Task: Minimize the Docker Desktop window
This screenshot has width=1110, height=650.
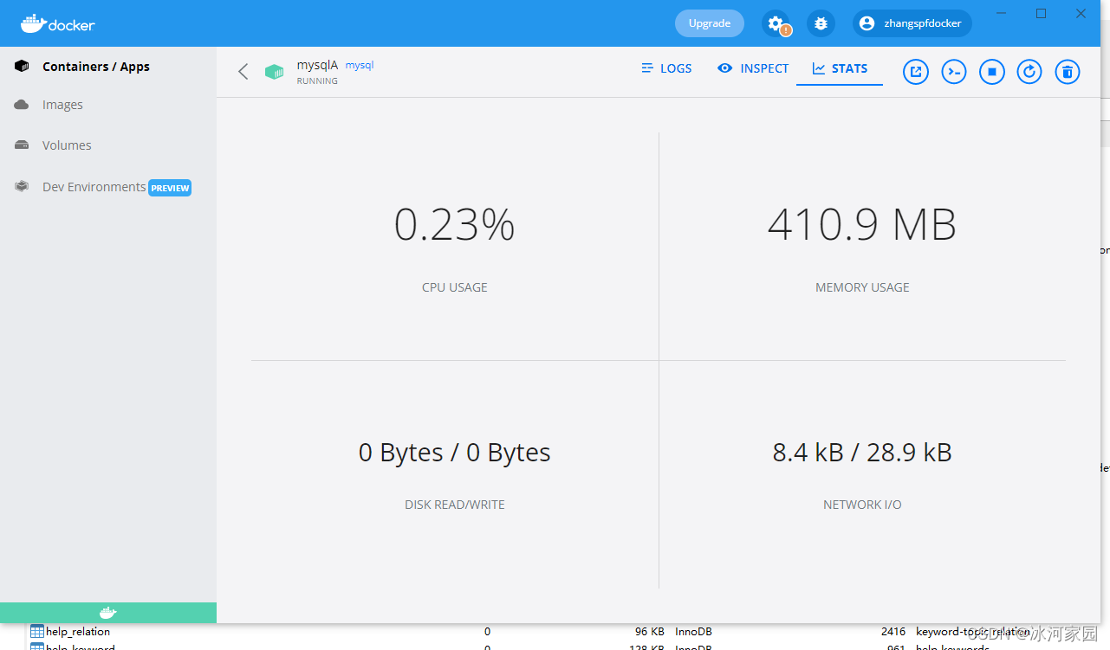Action: click(1002, 13)
